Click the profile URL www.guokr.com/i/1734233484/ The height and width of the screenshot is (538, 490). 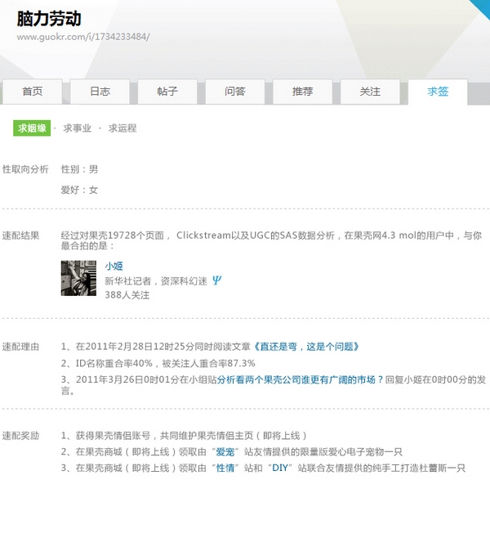(82, 37)
